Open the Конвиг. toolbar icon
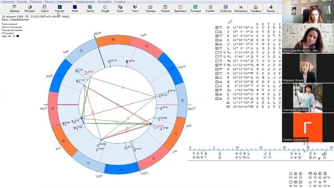 (x=210, y=8)
